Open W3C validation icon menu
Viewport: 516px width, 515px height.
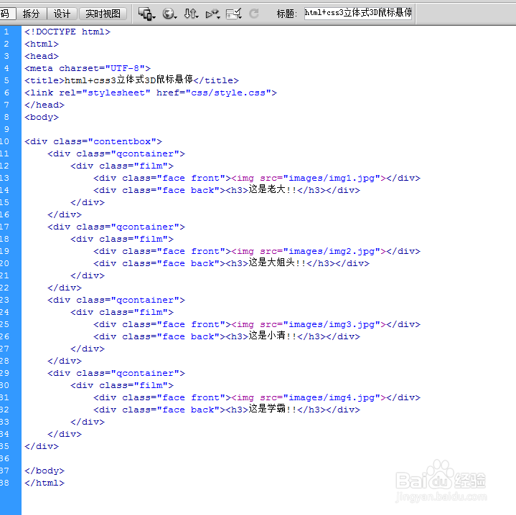coord(212,14)
